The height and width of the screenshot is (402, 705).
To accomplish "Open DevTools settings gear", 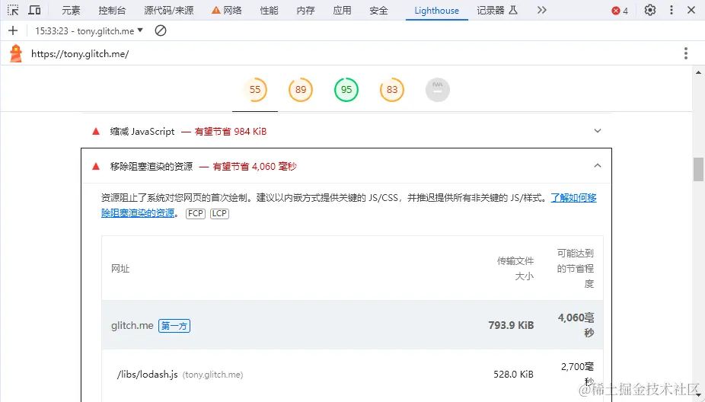I will tap(649, 10).
